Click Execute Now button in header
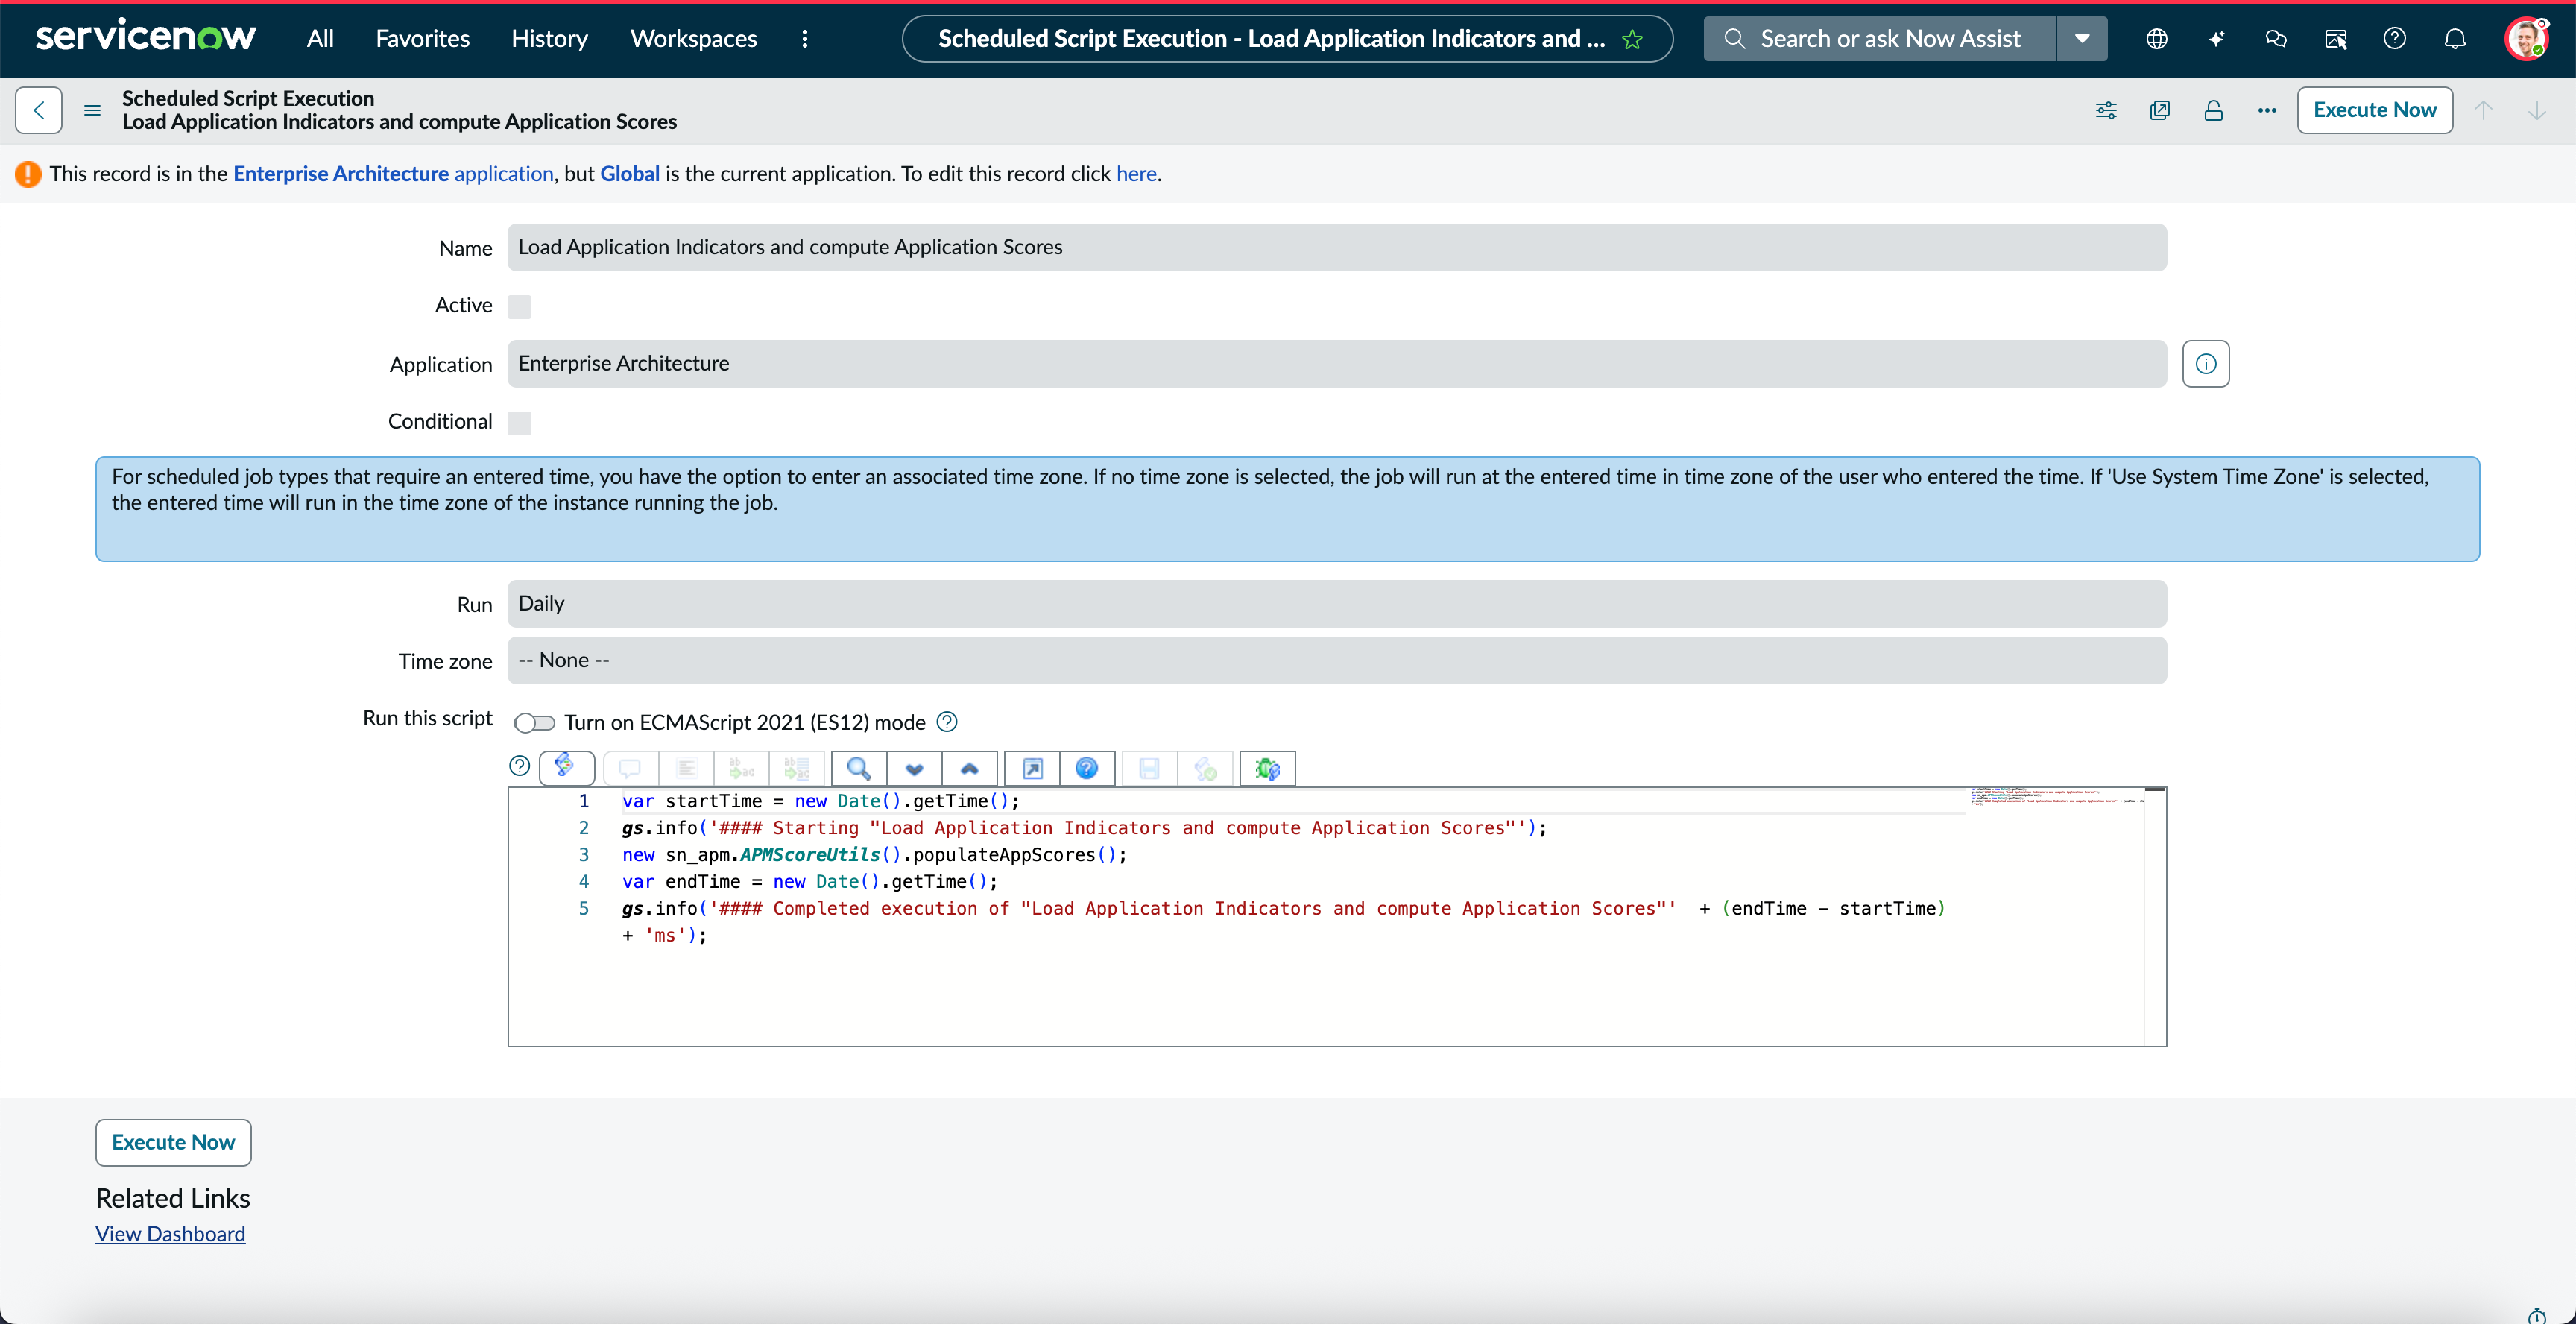Image resolution: width=2576 pixels, height=1324 pixels. point(2374,110)
